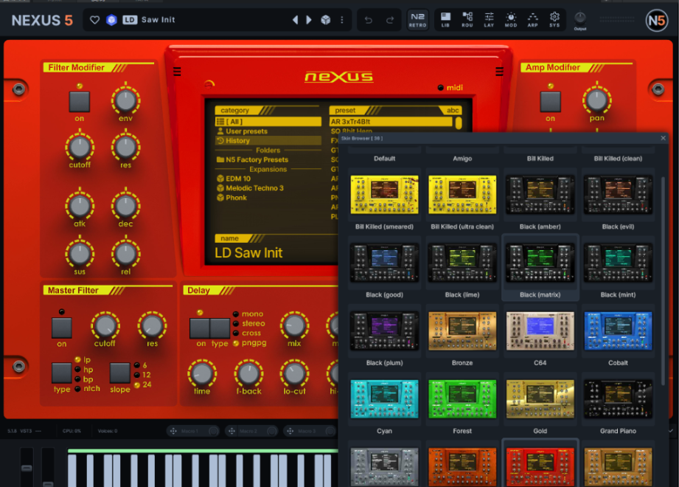Screen dimensions: 679x487
Task: Toggle the N2 Retro mode button
Action: [418, 20]
